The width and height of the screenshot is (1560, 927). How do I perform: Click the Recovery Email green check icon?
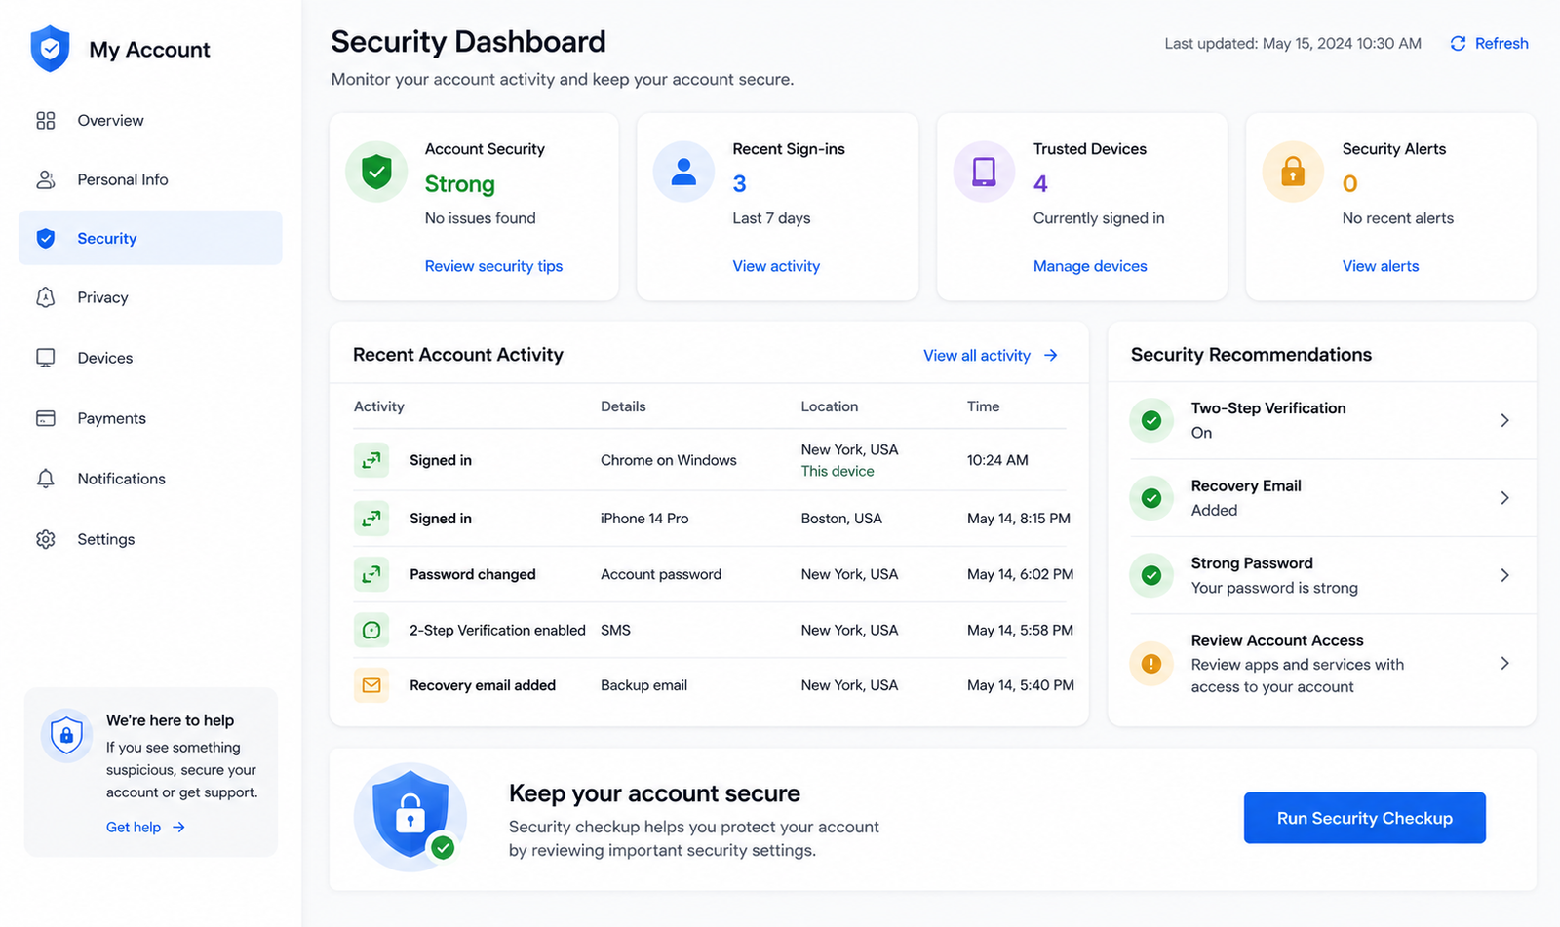(1151, 498)
